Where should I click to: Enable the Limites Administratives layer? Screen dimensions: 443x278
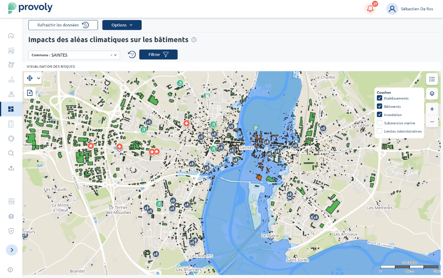tap(379, 131)
